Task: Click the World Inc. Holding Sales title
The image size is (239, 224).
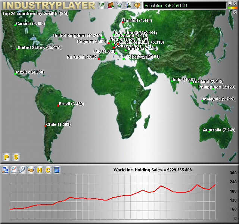Action: coord(152,170)
